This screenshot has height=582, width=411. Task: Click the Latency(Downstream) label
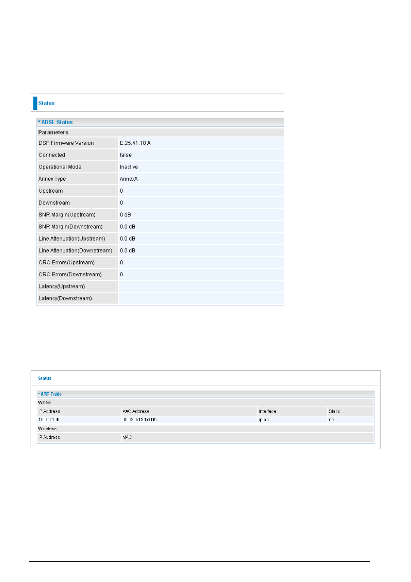click(x=65, y=298)
